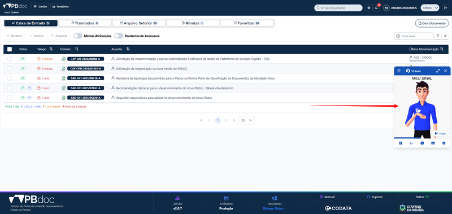Click the Status check icon in the footer
The height and width of the screenshot is (214, 452).
427,196
